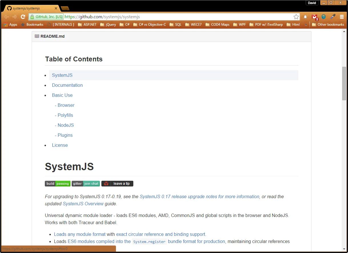Open the SystemJS Overview guide link
Screen dimensions: 348x253
coord(83,204)
